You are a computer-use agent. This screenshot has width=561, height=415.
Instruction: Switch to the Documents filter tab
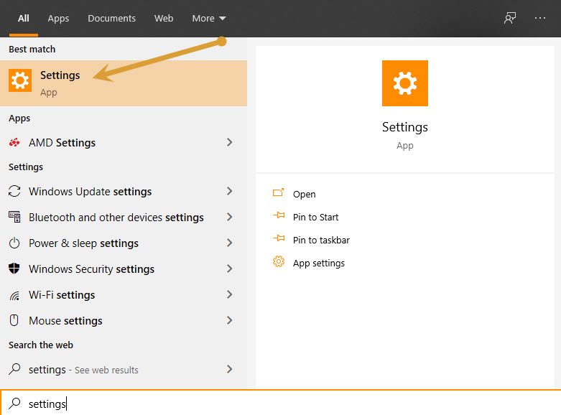[x=111, y=18]
